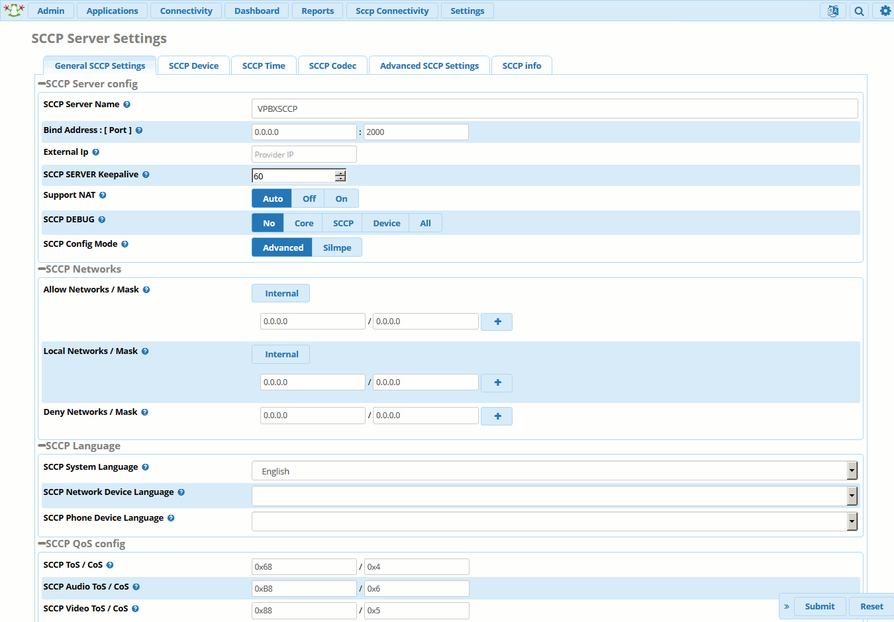Set Support NAT to Off
The width and height of the screenshot is (894, 622).
[x=309, y=199]
